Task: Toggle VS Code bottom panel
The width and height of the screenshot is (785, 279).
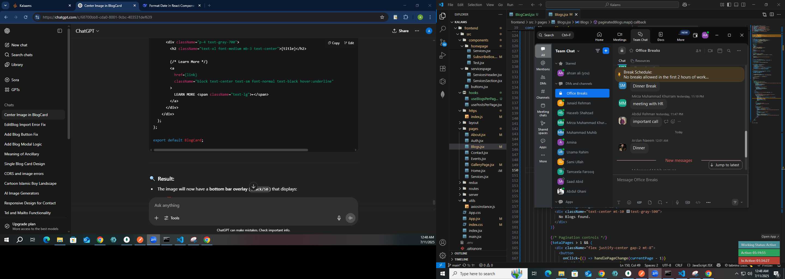Action: point(736,5)
